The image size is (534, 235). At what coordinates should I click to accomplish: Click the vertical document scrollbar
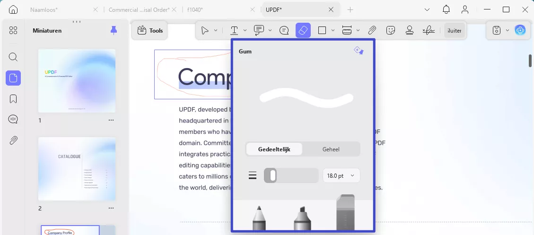pyautogui.click(x=530, y=61)
